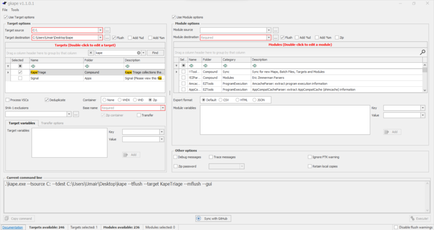Screen dimensions: 434x230
Task: Uncheck Use Module options
Action: pyautogui.click(x=174, y=17)
